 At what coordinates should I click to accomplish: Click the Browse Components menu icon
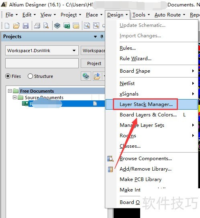coord(110,159)
